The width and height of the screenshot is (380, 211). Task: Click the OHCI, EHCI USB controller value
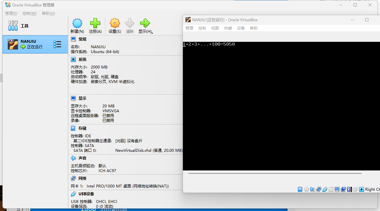[x=106, y=202]
